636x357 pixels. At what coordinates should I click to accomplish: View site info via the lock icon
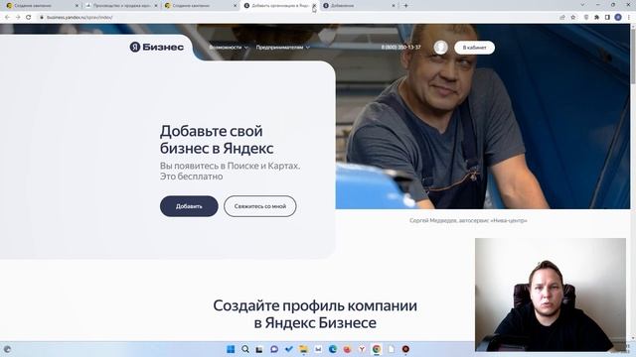[42, 18]
